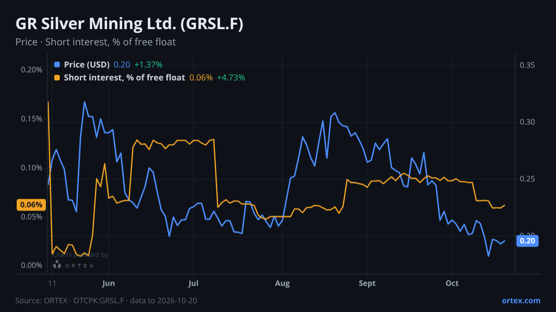The height and width of the screenshot is (312, 556).
Task: Click the 11 date label on x-axis
Action: [x=52, y=283]
